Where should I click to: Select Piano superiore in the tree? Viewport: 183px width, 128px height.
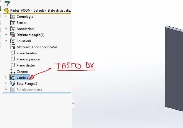tap(28, 59)
